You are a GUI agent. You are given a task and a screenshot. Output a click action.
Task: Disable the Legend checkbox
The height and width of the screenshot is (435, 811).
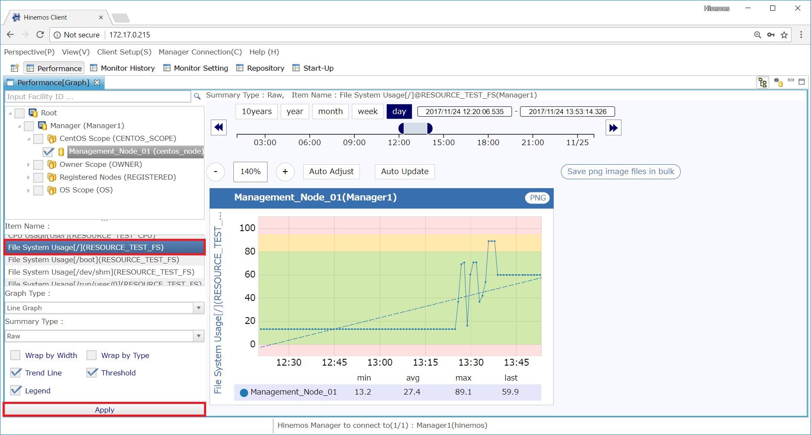tap(16, 390)
